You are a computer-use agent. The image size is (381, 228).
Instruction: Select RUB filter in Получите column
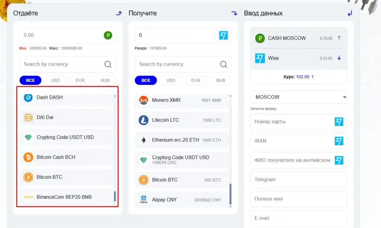click(221, 80)
